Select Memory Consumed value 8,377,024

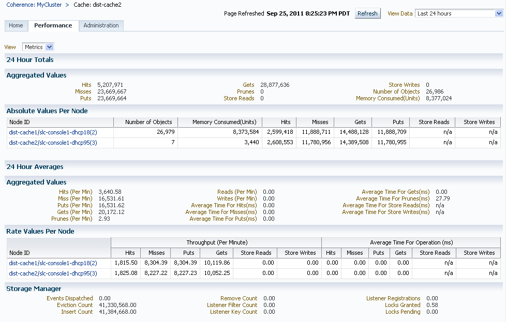[439, 98]
